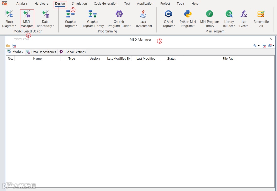Viewport: 277px width, 191px height.
Task: Sort by the Last Modified column header
Action: pos(146,59)
